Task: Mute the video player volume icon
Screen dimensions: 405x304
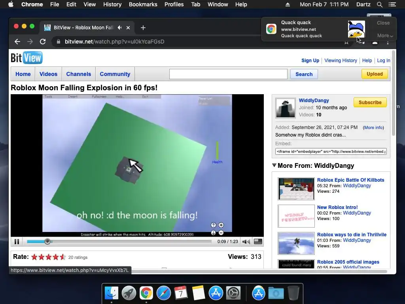Action: [x=246, y=241]
